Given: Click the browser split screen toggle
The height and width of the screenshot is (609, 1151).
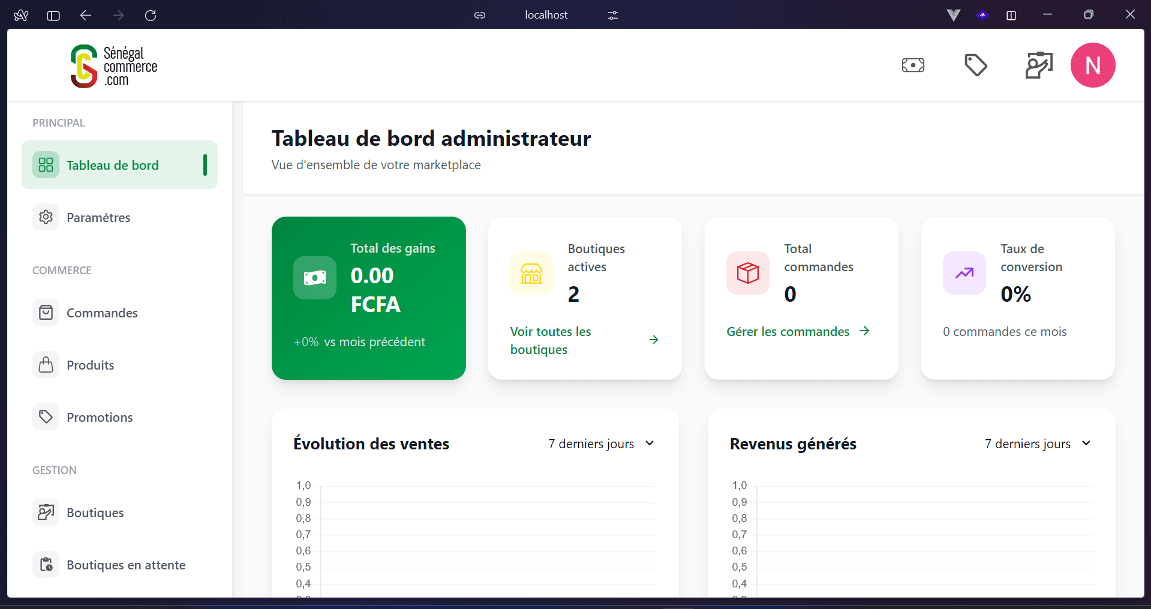Looking at the screenshot, I should (1011, 15).
